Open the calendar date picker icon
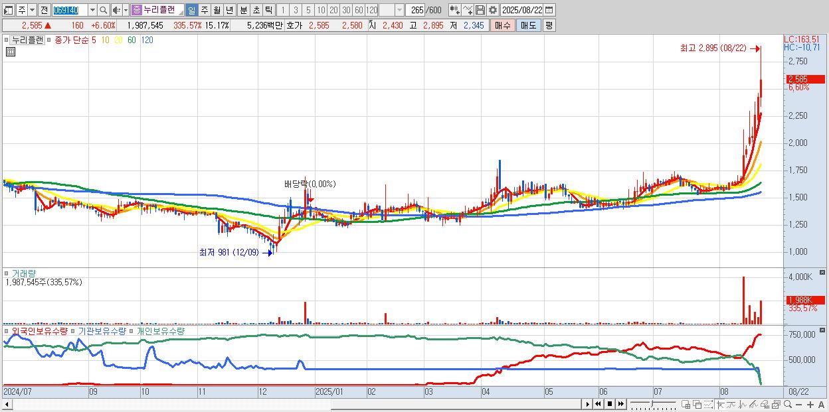 click(549, 10)
